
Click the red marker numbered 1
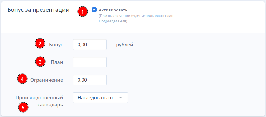(83, 12)
